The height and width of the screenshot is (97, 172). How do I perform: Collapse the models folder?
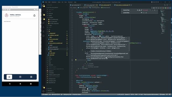click(51, 41)
